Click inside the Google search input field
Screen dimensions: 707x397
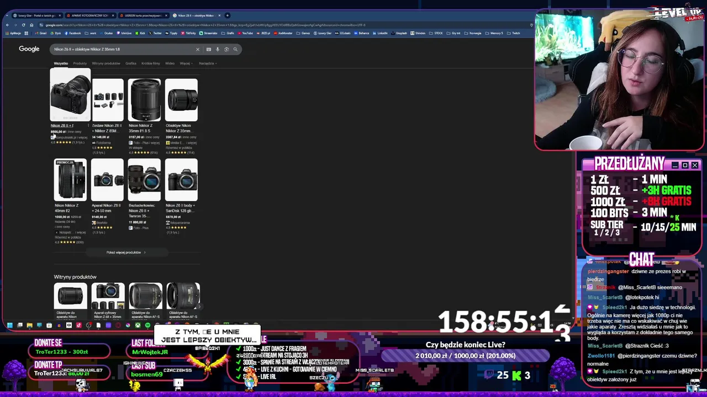[x=122, y=49]
